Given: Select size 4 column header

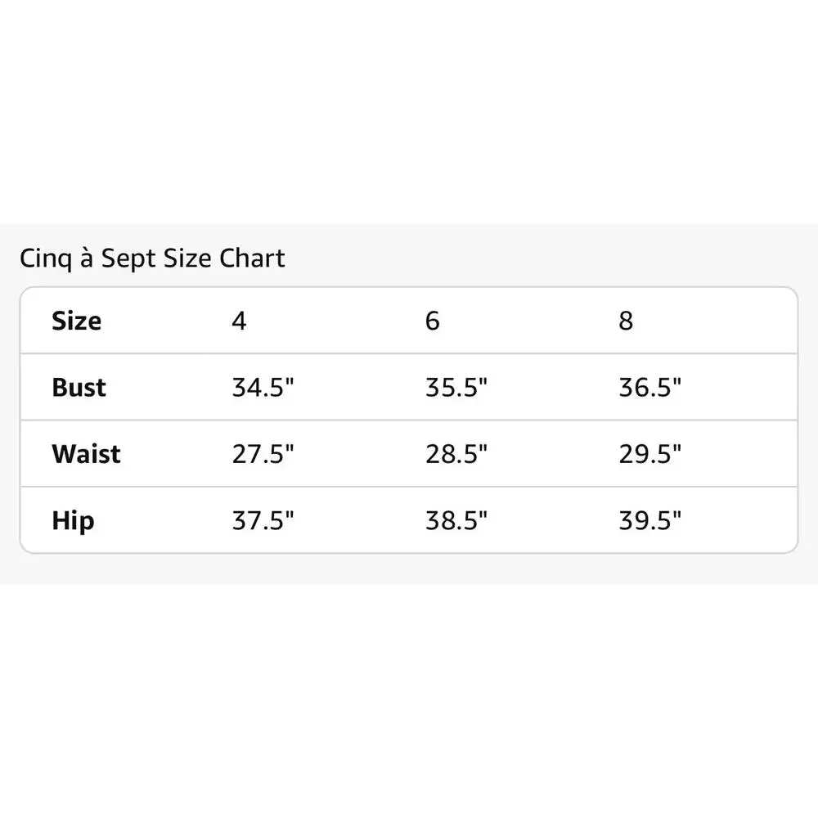Looking at the screenshot, I should click(239, 321).
